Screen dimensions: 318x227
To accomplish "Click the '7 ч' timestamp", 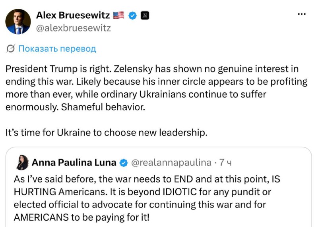I will 225,163.
